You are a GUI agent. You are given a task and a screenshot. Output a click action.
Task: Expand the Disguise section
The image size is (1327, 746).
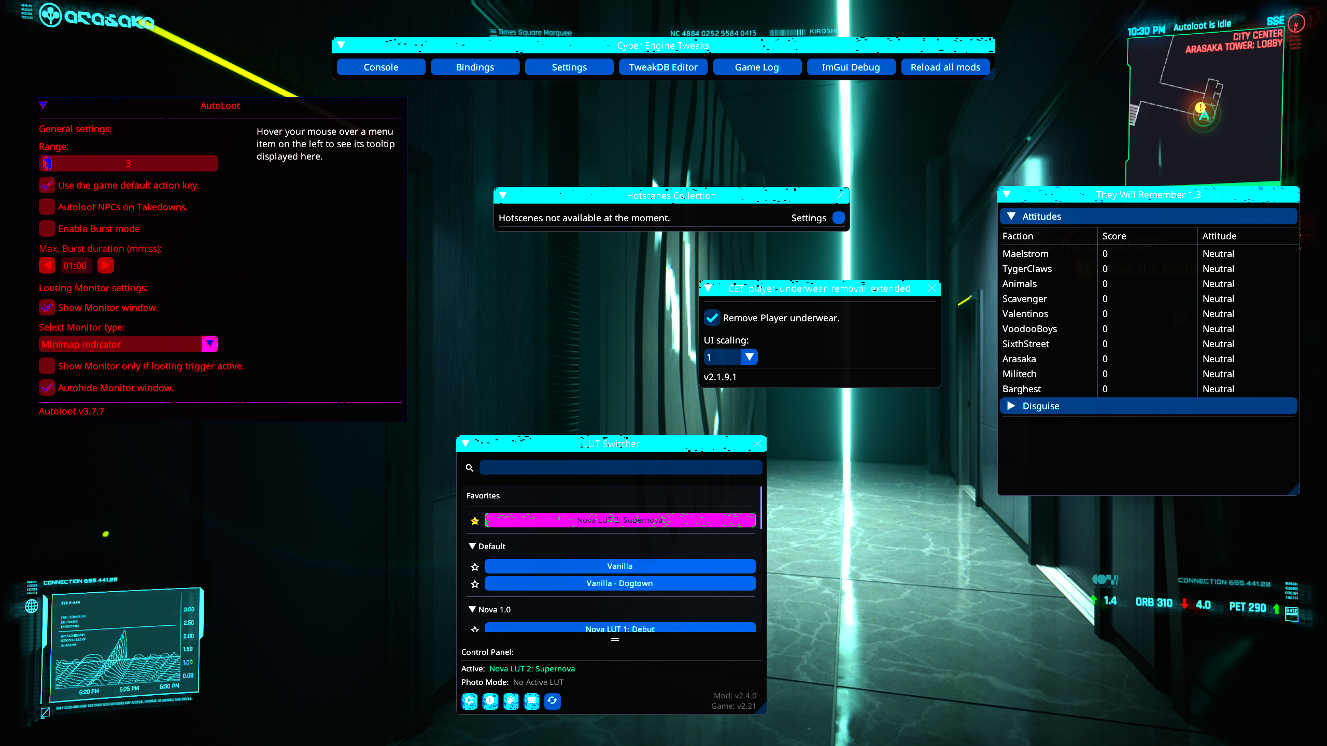tap(1148, 406)
